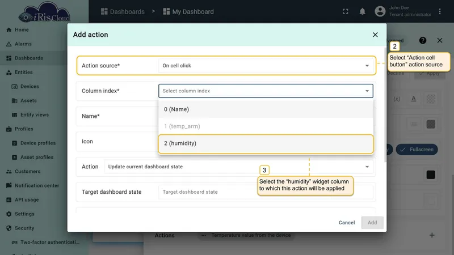Viewport: 454px width, 255px height.
Task: Click Dashboards grid icon in sidebar
Action: tap(9, 58)
